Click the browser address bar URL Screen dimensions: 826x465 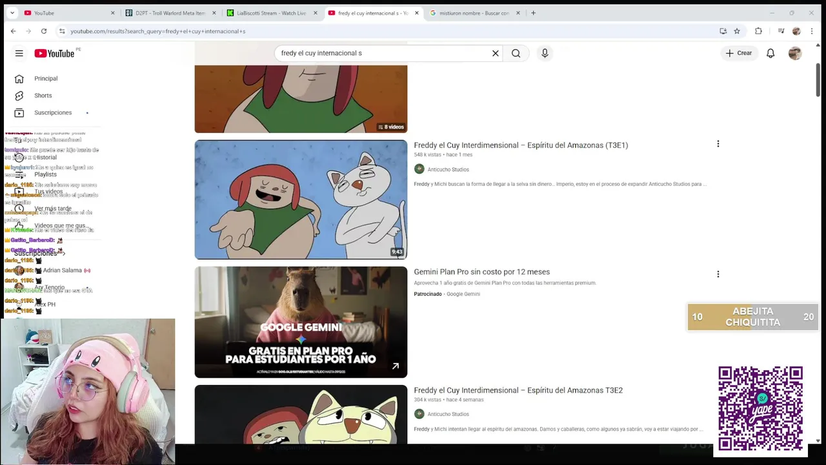point(158,31)
